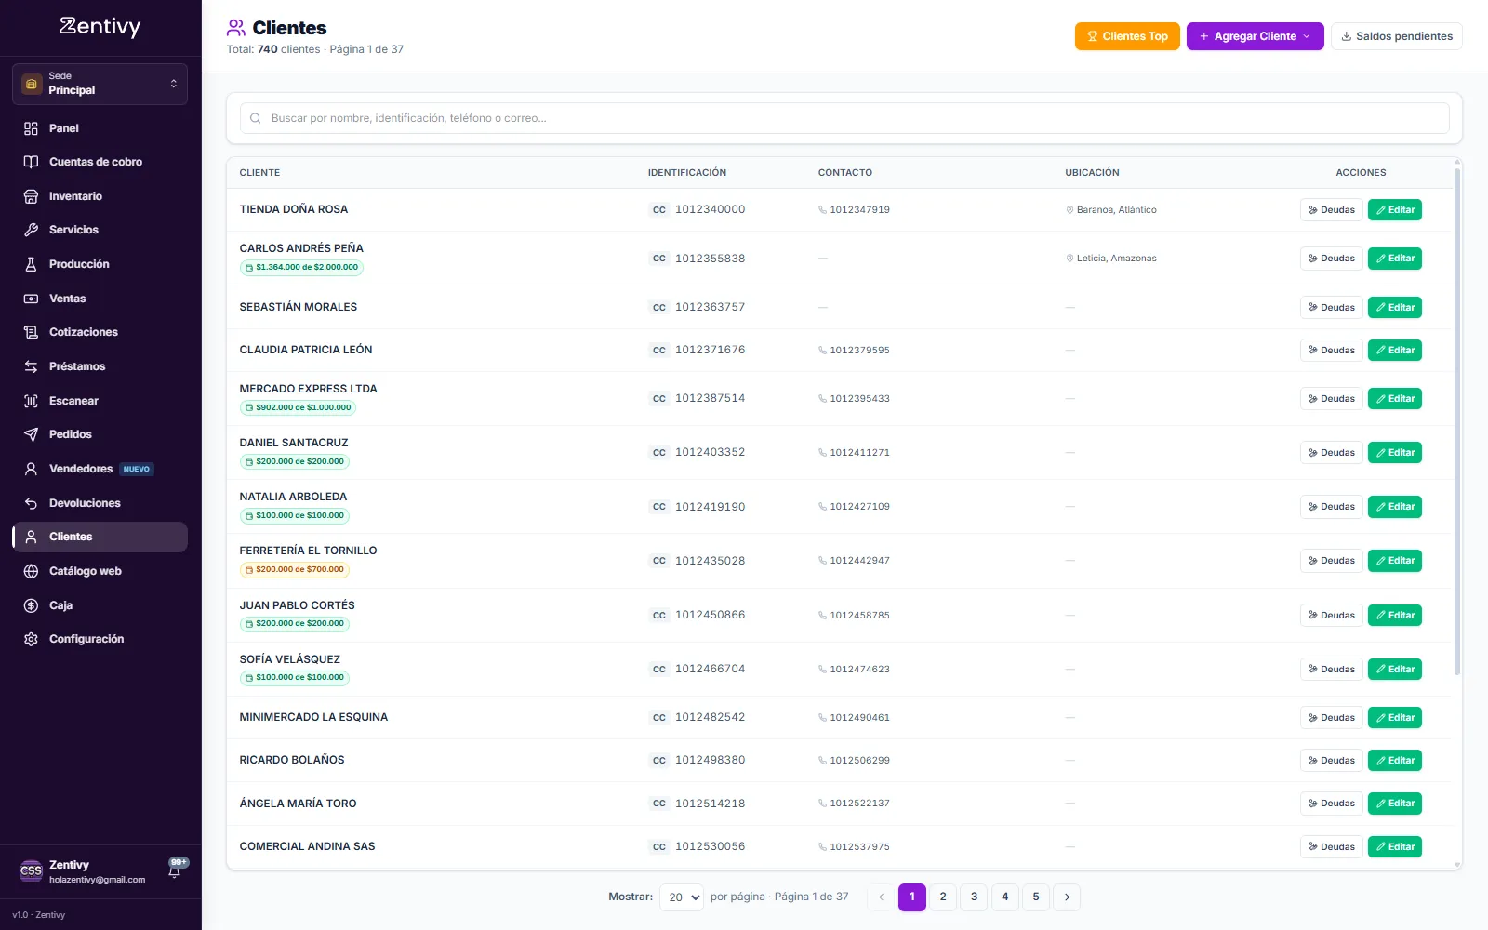Screen dimensions: 1488x930
Task: Open the Inventario store icon
Action: [31, 196]
